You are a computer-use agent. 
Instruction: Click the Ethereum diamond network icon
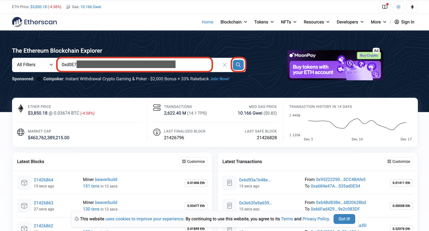pos(412,7)
